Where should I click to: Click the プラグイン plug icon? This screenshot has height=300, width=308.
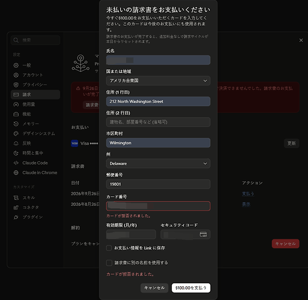click(16, 217)
